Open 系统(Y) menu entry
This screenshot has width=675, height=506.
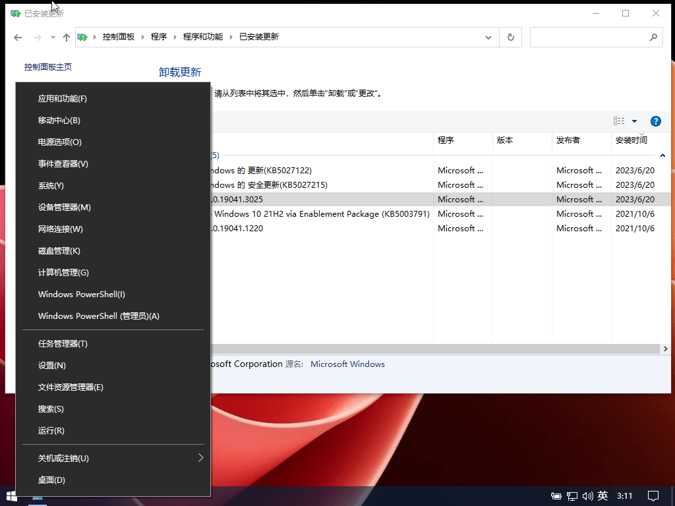[113, 185]
